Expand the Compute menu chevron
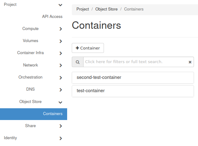 pyautogui.click(x=61, y=29)
